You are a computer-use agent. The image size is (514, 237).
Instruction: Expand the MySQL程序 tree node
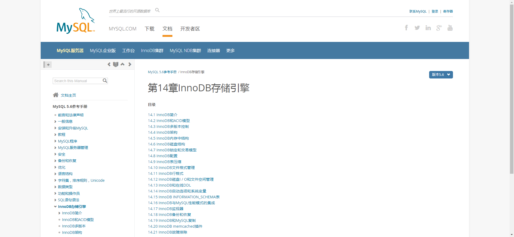(55, 141)
